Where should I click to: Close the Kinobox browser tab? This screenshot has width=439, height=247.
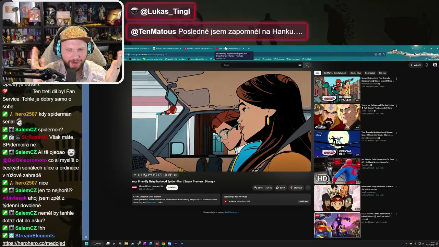coord(212,48)
